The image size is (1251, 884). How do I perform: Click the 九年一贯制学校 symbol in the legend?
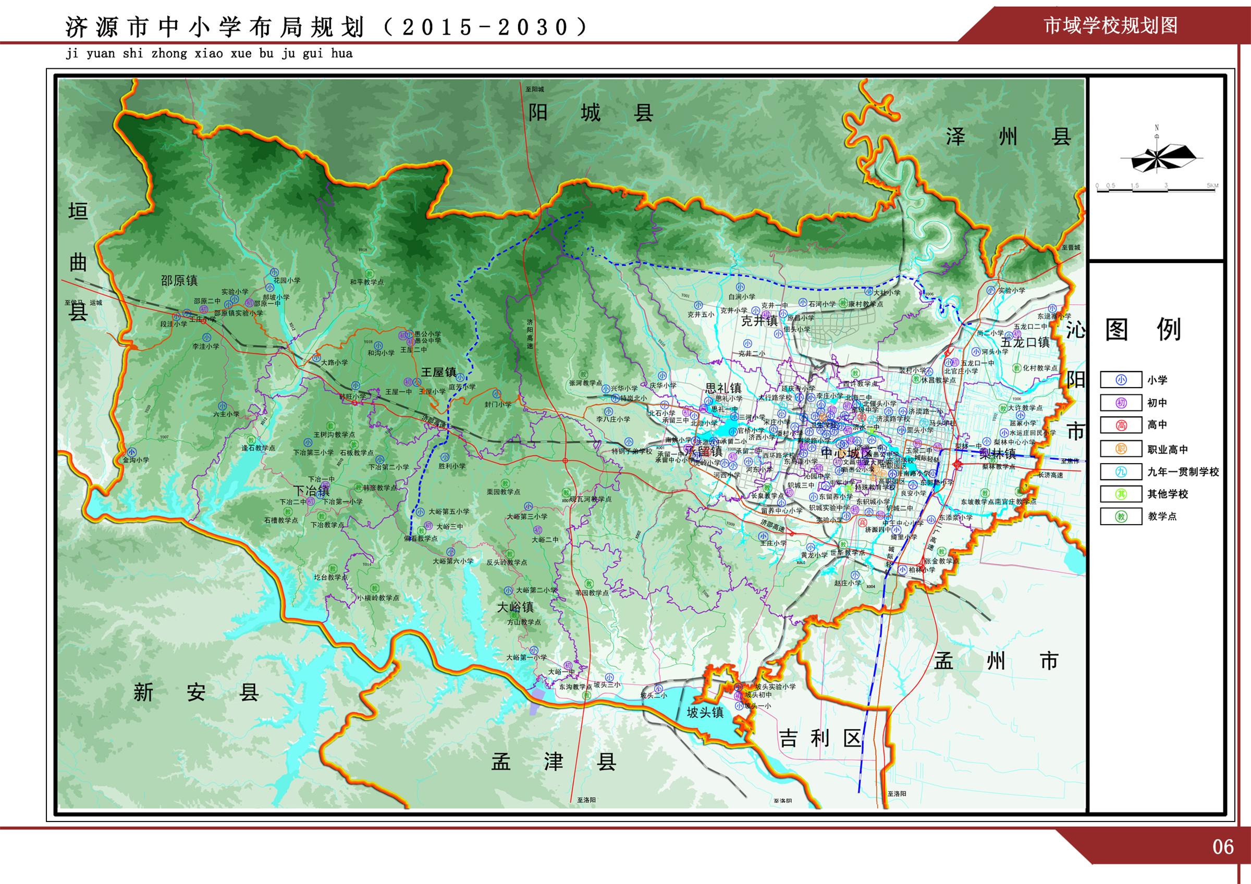[x=1121, y=471]
